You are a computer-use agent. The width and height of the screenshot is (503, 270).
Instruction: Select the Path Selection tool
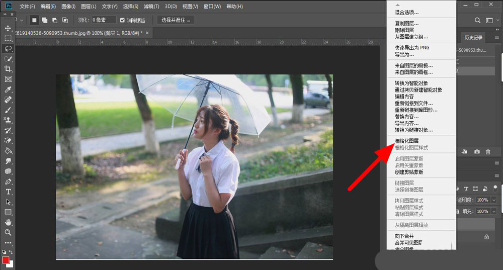tap(8, 202)
